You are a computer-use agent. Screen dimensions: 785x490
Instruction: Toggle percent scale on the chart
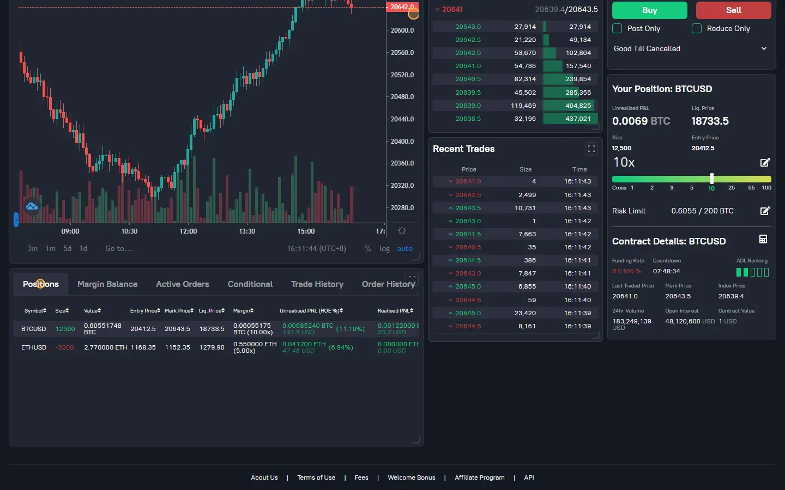pos(368,248)
